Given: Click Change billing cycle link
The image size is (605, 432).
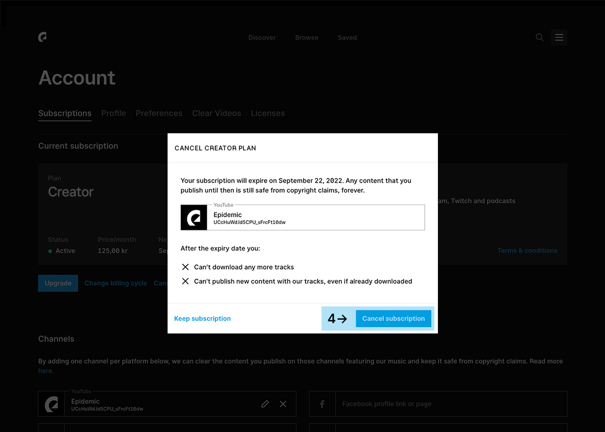Looking at the screenshot, I should click(x=116, y=283).
